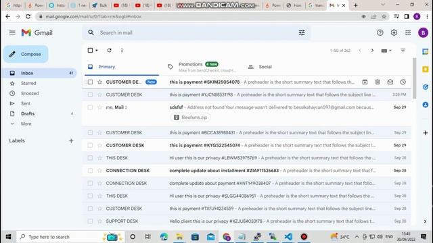The height and width of the screenshot is (243, 433).
Task: Select CONNECTION DESK installment email checkbox
Action: click(90, 171)
